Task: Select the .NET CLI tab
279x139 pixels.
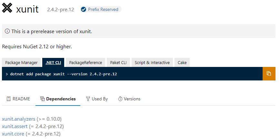Action: pyautogui.click(x=53, y=62)
